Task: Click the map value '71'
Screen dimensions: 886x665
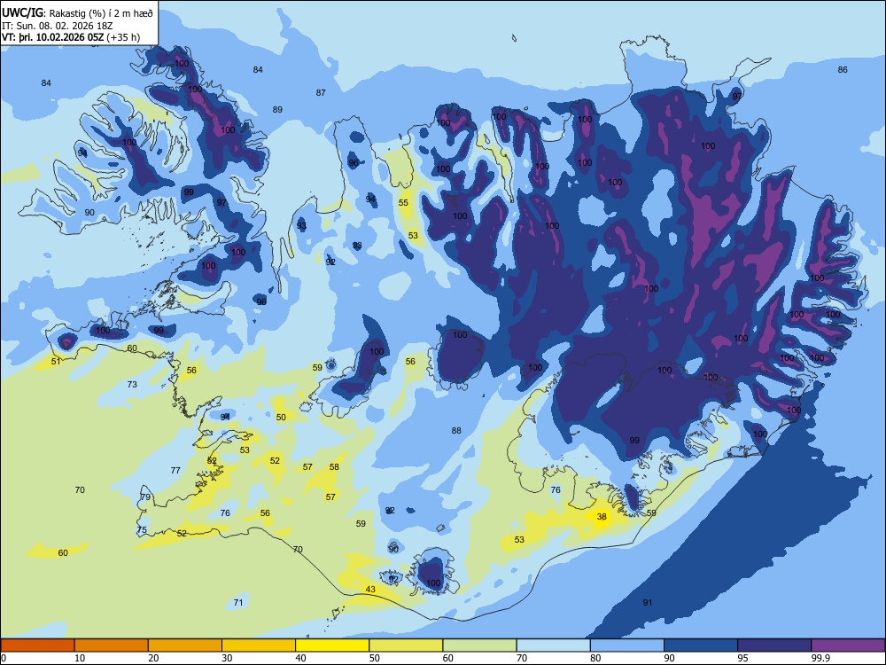Action: (238, 602)
